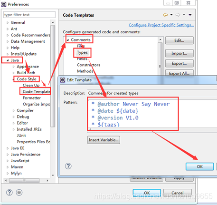Click the Import... button
The height and width of the screenshot is (205, 217).
pos(179,53)
